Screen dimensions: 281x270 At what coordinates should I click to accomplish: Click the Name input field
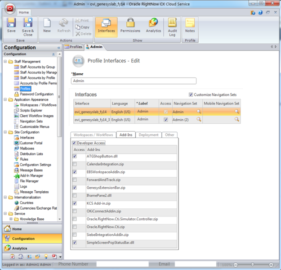(134, 81)
